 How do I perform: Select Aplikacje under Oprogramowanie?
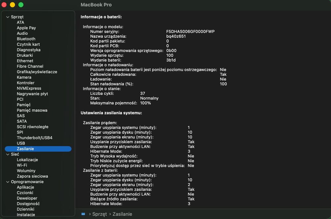(25, 187)
